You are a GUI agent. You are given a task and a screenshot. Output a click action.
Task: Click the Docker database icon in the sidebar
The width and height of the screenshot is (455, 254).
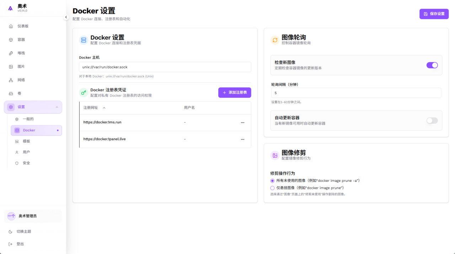coord(17,130)
